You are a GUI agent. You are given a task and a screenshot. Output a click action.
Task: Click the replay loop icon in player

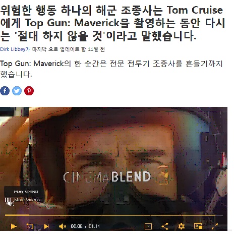(30, 226)
